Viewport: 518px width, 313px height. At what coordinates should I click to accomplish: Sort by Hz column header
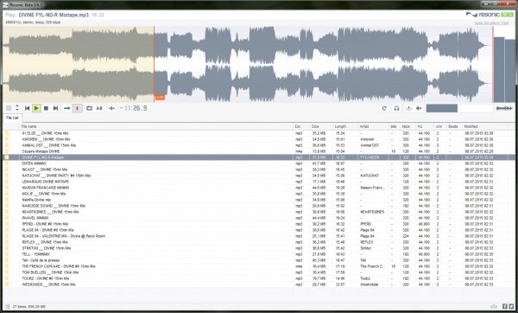pos(425,126)
